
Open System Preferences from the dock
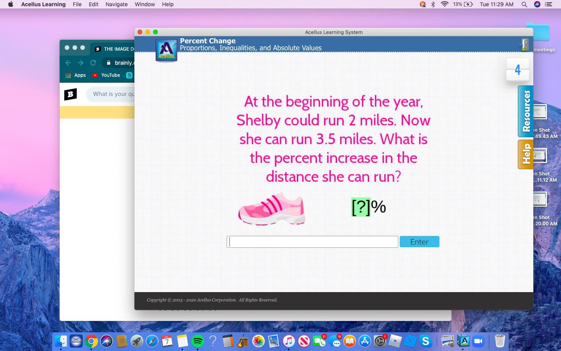(380, 341)
